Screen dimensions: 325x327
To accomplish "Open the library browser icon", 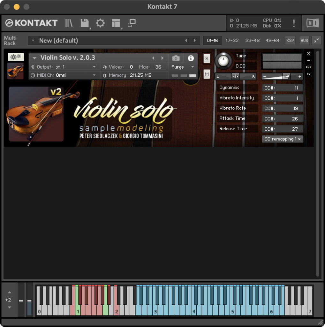I will [x=69, y=23].
